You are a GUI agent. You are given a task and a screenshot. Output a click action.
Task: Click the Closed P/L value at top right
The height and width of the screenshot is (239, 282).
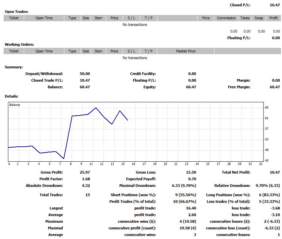[x=275, y=5]
